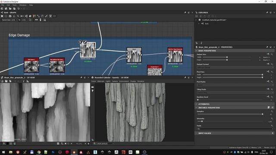276x155 pixels.
Task: Pin the 3D View panel
Action: pos(185,77)
